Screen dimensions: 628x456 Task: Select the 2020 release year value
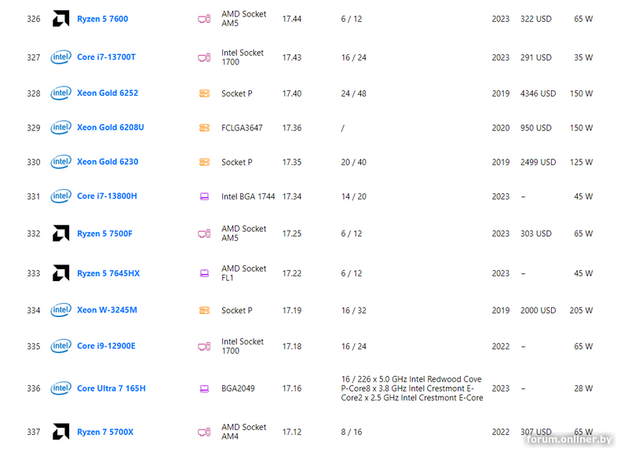(x=501, y=128)
